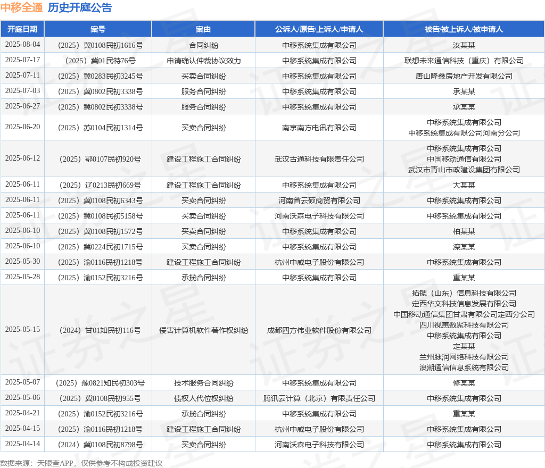Click the 数据来源：天眼查APP footer note
Screen dimensions: 545x468
(x=81, y=463)
